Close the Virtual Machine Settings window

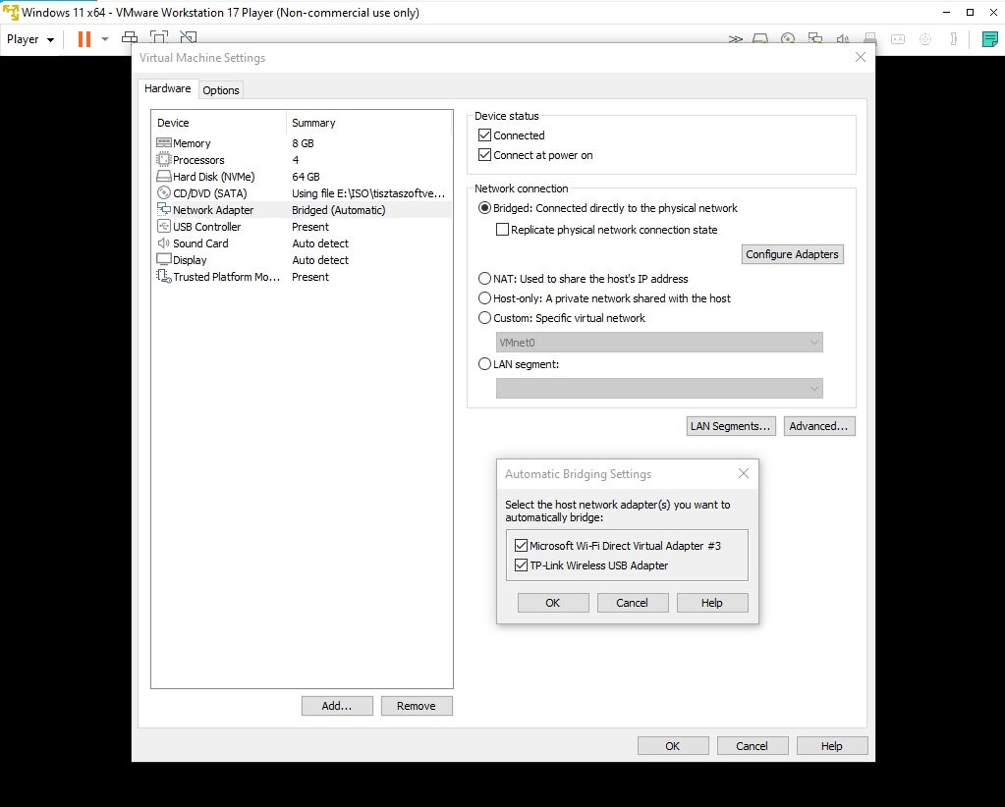coord(861,58)
